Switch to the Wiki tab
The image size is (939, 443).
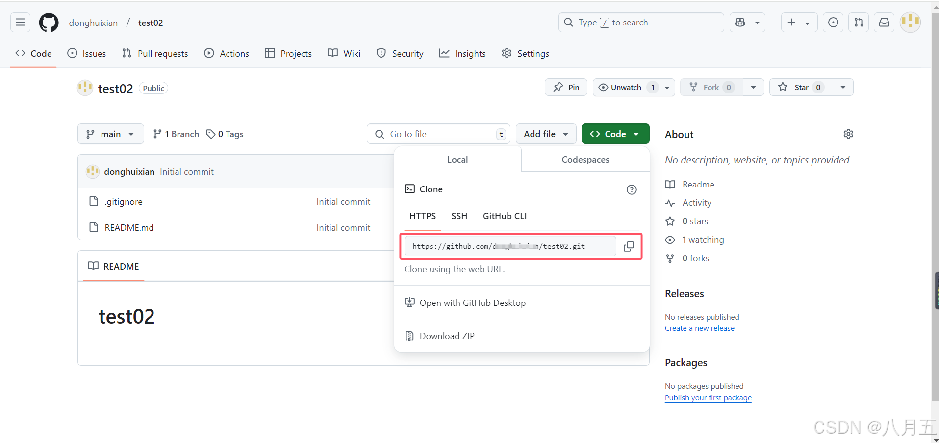344,53
